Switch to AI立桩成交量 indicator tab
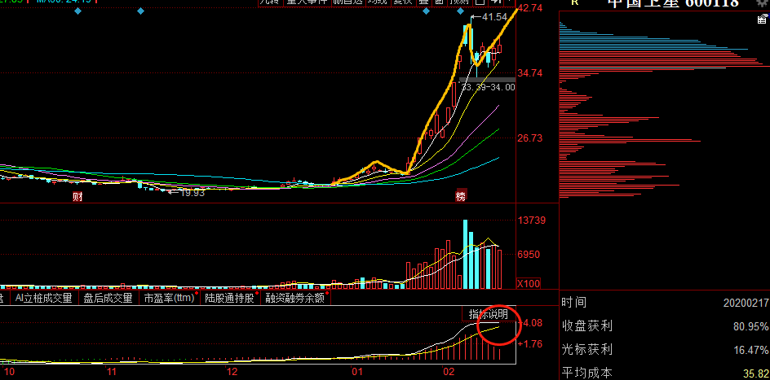The image size is (770, 380). 45,298
